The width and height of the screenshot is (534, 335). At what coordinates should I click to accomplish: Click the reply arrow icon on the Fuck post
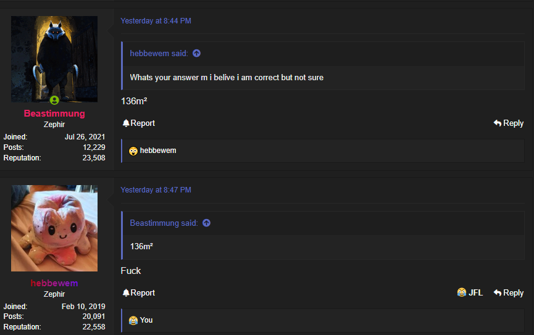coord(498,293)
